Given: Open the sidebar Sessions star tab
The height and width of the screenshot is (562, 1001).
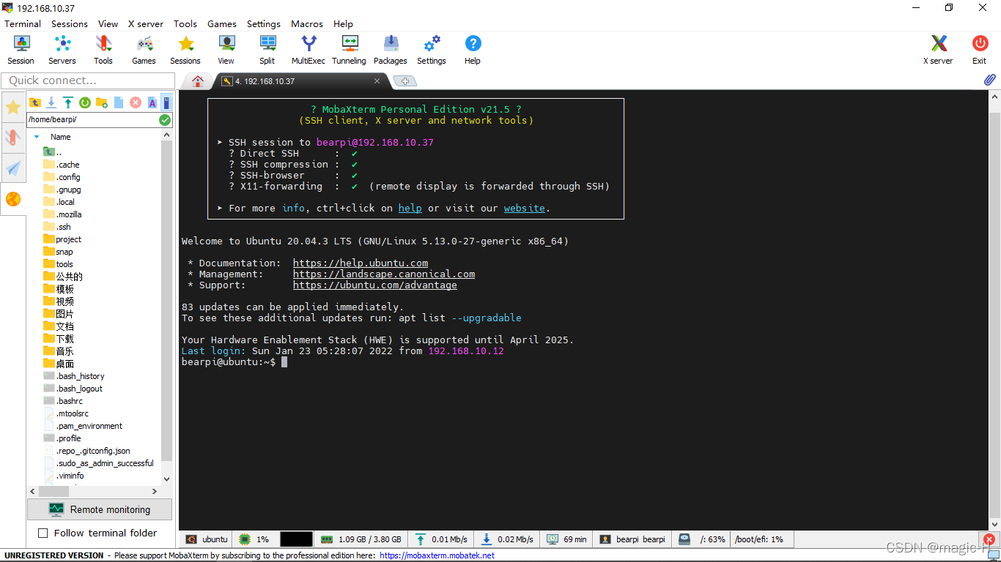Looking at the screenshot, I should (13, 108).
